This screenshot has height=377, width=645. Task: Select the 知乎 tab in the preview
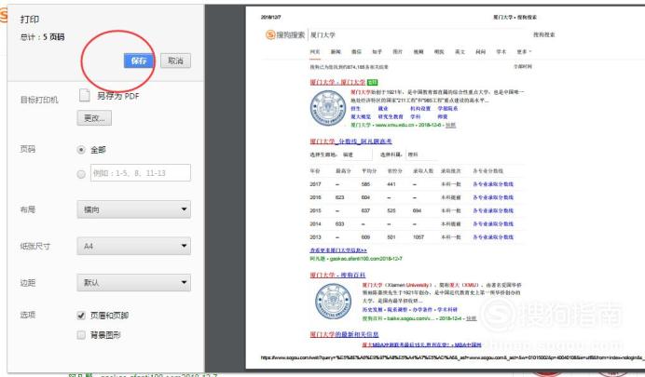(x=377, y=52)
